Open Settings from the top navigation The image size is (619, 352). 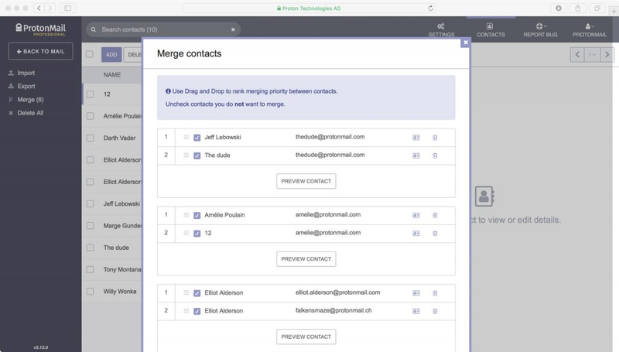[x=441, y=29]
